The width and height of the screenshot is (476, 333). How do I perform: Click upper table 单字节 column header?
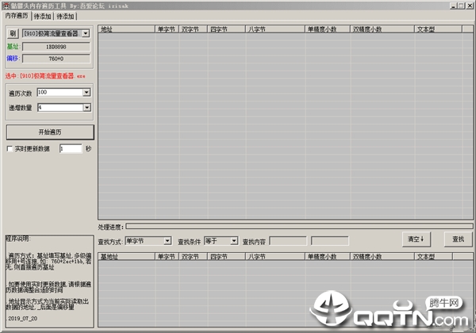click(167, 29)
